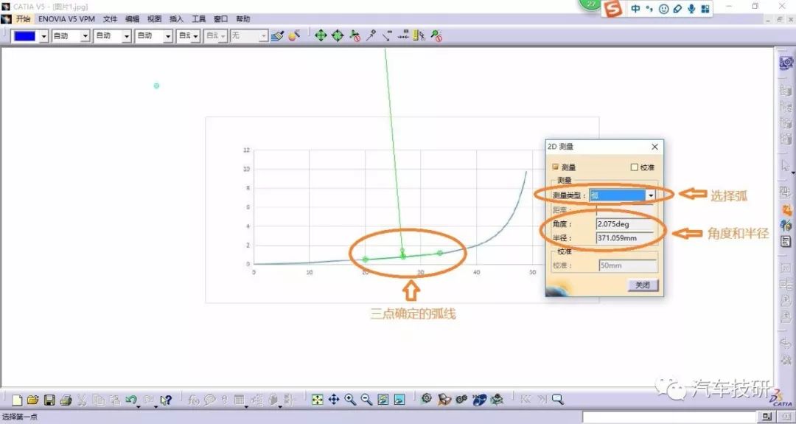The width and height of the screenshot is (796, 424).
Task: Click the 角度 value field 2.075deg
Action: [x=624, y=224]
